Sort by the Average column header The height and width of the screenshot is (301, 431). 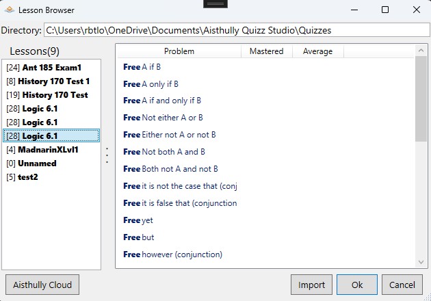pos(317,51)
